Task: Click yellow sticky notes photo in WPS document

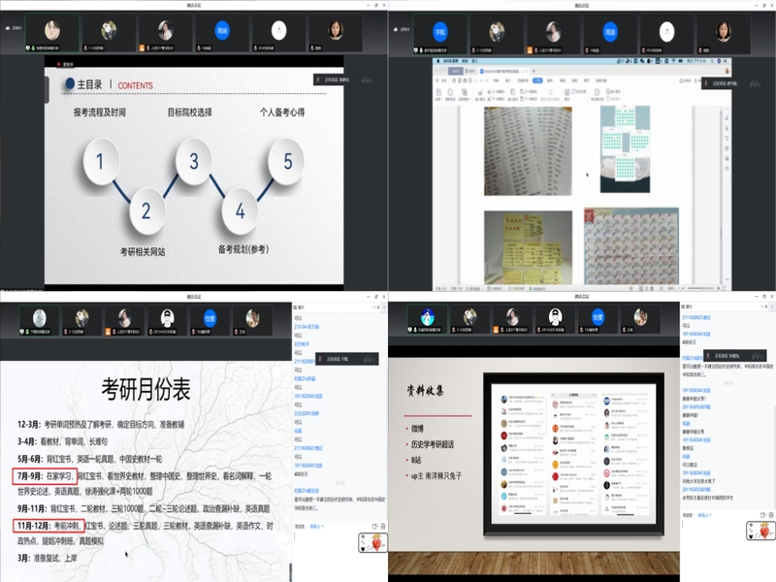Action: (x=528, y=247)
